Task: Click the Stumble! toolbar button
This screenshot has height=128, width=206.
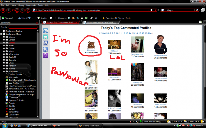Action: point(7,18)
